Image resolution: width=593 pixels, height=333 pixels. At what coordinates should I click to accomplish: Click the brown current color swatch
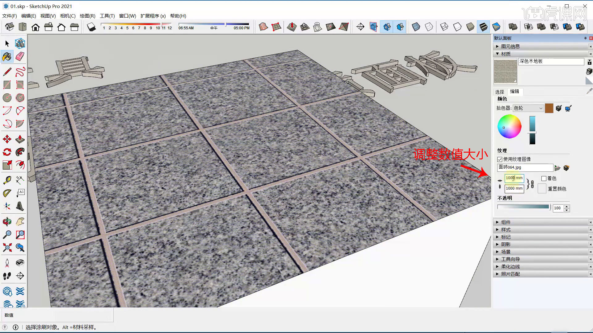[x=549, y=108]
